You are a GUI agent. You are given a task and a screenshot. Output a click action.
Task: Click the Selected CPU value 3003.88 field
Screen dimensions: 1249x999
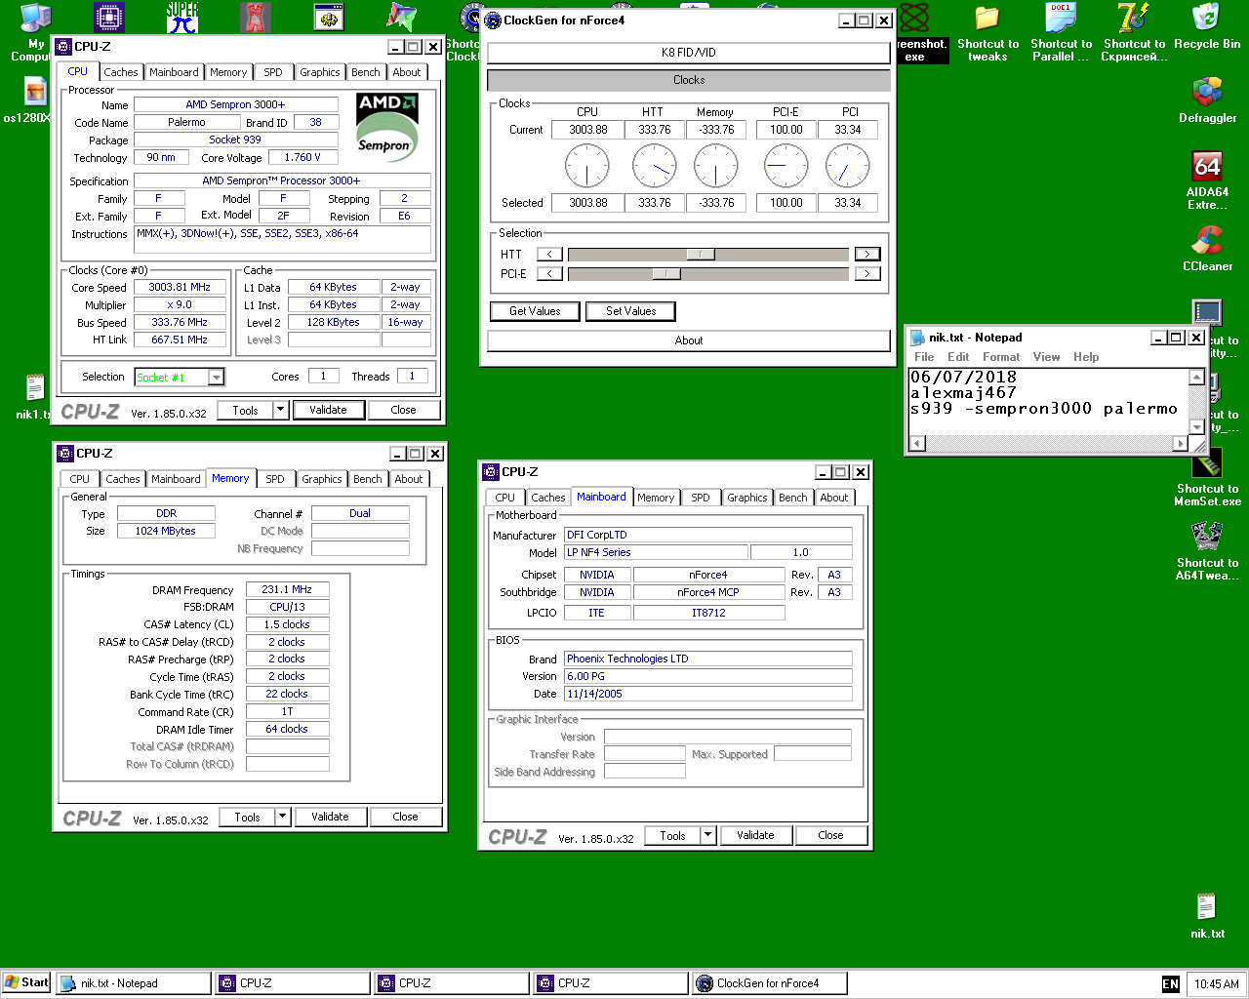point(588,203)
